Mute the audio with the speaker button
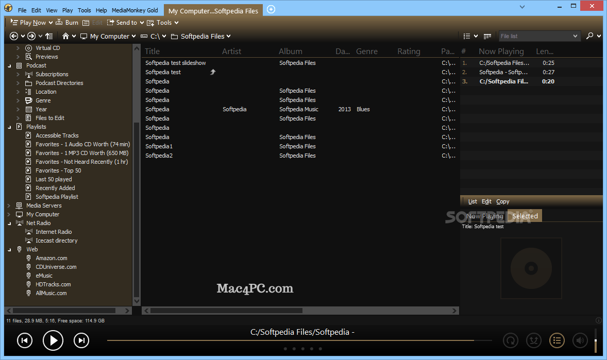 (x=580, y=340)
